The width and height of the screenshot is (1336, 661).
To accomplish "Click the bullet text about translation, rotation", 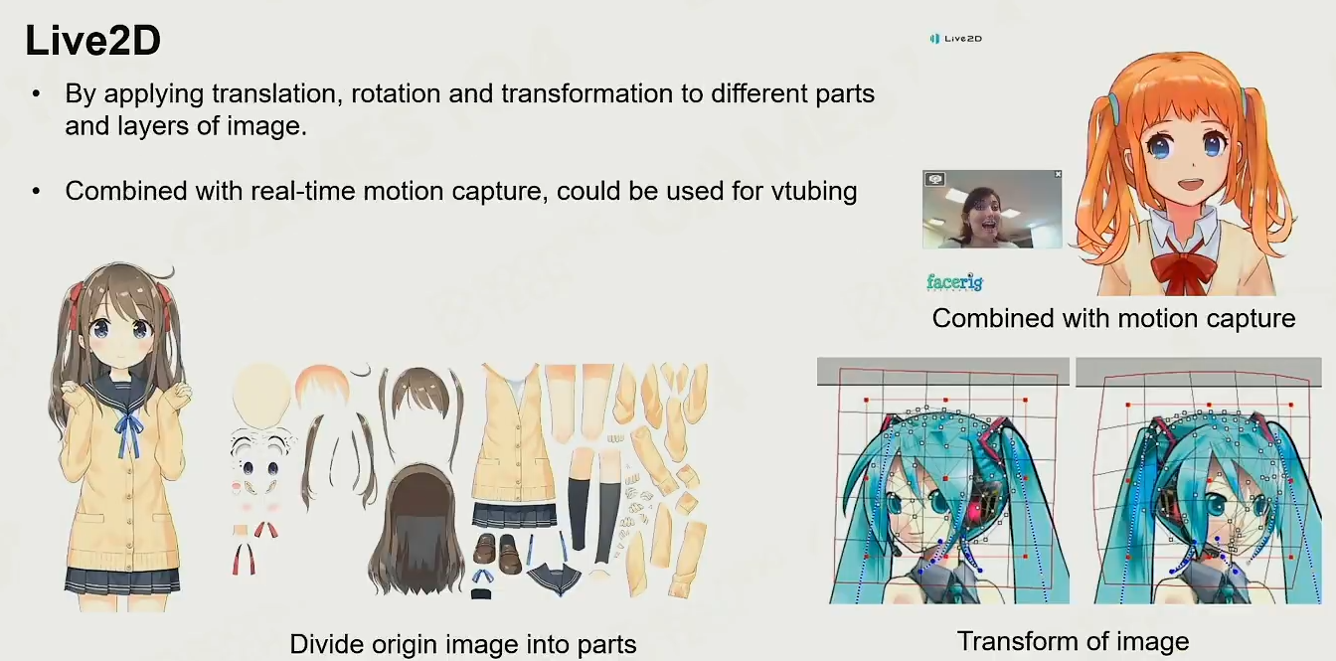I will tap(469, 110).
